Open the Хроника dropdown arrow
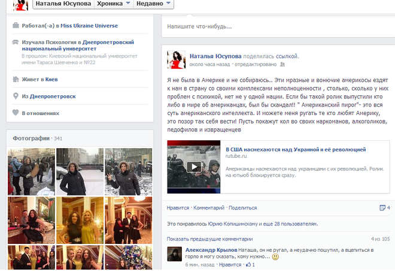Screen dimensions: 395x271 click(x=128, y=3)
